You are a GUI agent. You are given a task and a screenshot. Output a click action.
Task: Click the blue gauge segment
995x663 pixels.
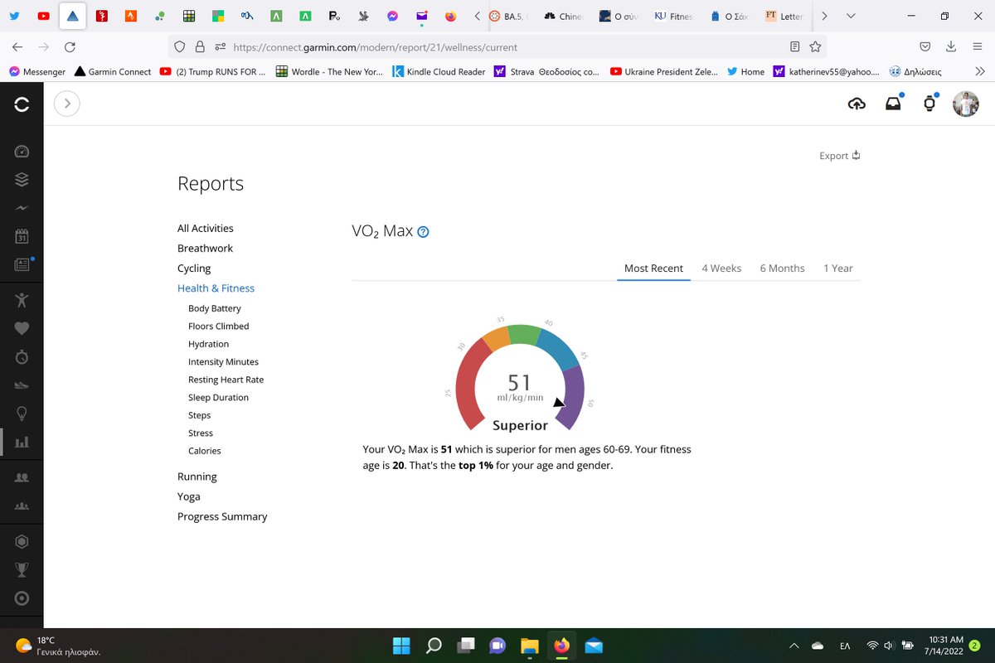coord(558,349)
